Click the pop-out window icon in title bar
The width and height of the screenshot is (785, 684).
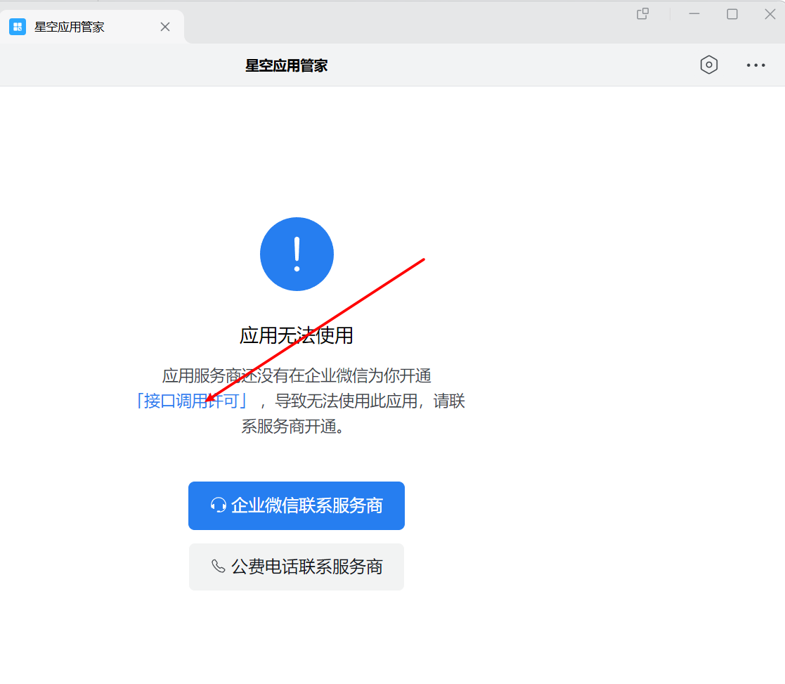point(642,14)
